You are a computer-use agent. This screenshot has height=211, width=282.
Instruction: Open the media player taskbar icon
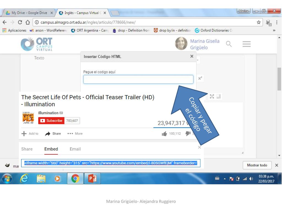[57, 179]
